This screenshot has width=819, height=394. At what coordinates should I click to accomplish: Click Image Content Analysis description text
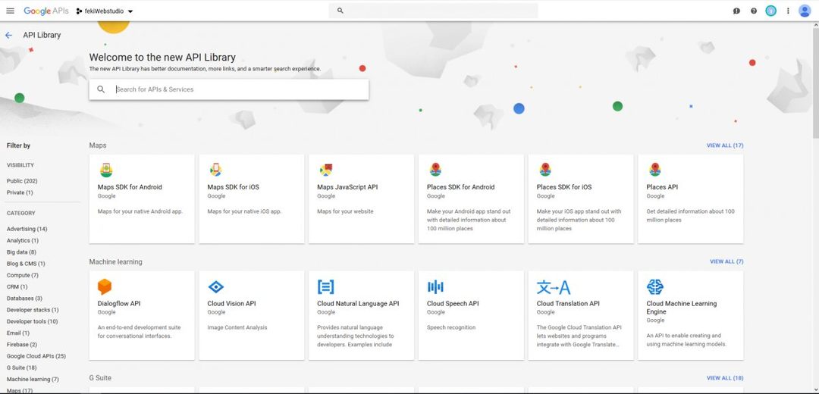[x=237, y=328]
